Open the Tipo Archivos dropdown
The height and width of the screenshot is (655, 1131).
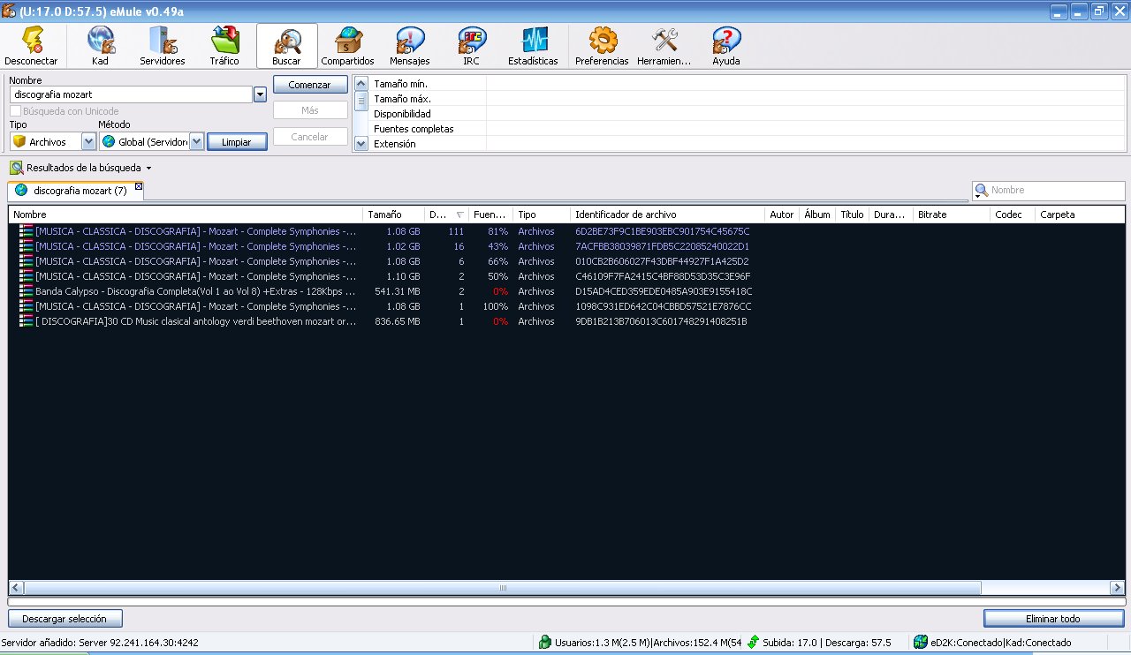pyautogui.click(x=88, y=141)
